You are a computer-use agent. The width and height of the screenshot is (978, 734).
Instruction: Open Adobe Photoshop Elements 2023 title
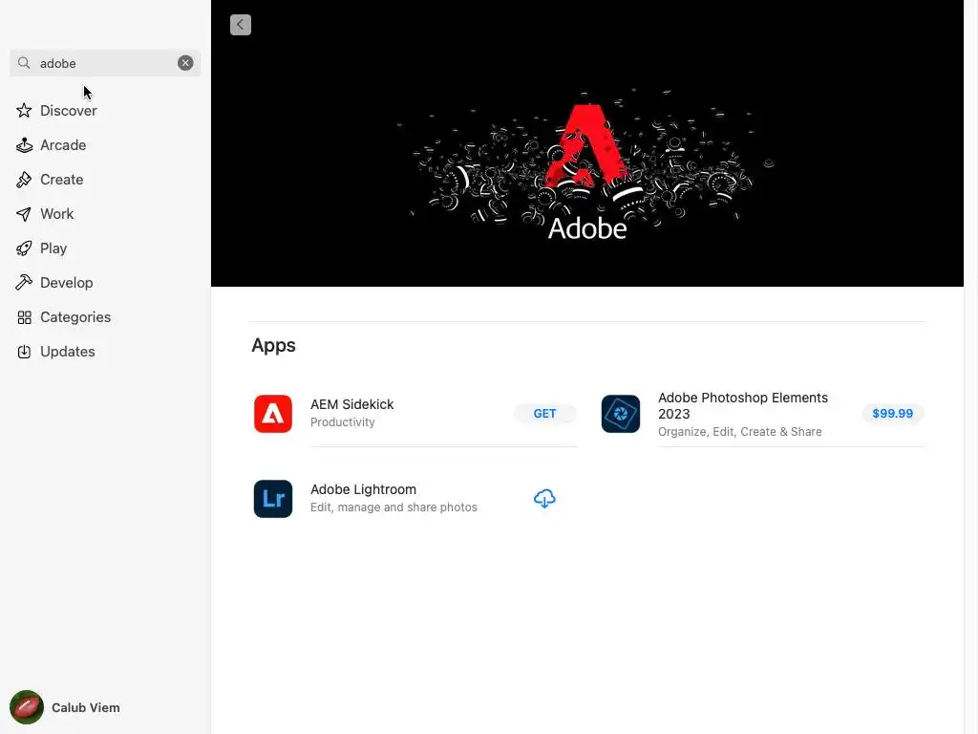pyautogui.click(x=743, y=405)
